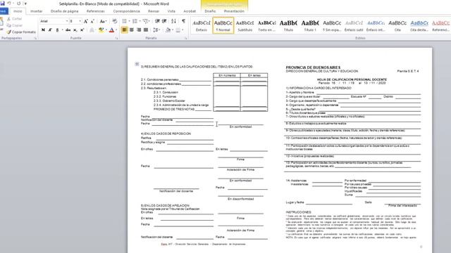
Task: Expand underline style dropdown arrow
Action: pos(63,30)
